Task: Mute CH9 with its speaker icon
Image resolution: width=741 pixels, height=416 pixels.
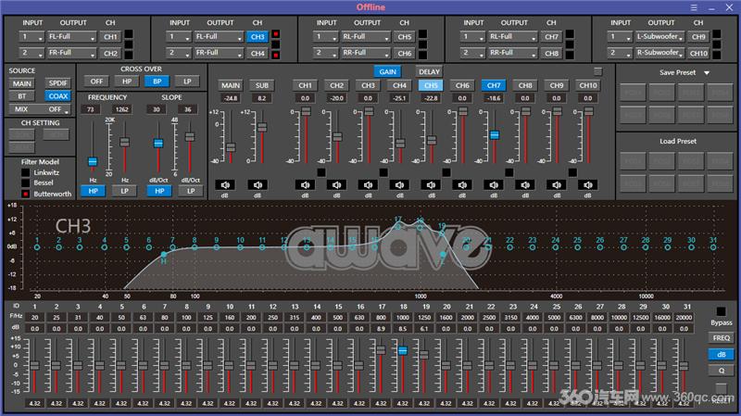Action: [557, 184]
